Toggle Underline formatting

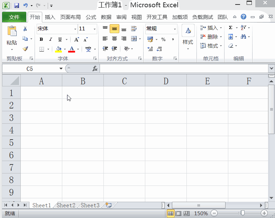tap(60, 39)
